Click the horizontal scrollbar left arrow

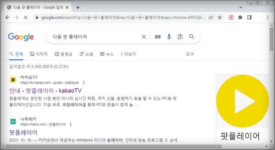(4, 146)
